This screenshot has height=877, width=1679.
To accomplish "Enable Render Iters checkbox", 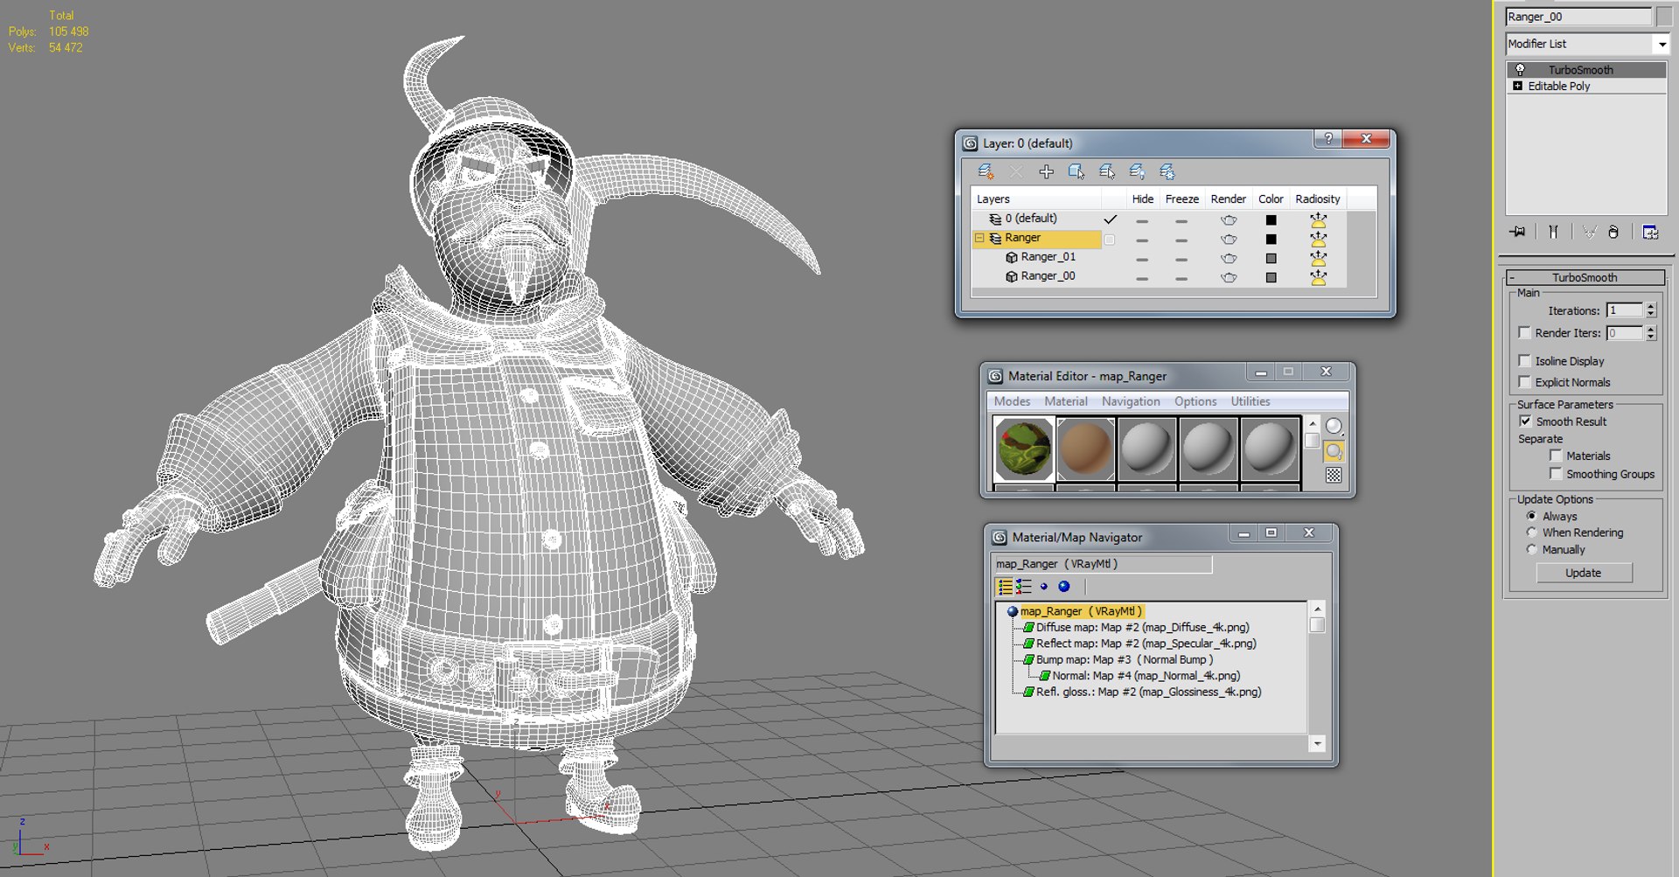I will pyautogui.click(x=1524, y=332).
